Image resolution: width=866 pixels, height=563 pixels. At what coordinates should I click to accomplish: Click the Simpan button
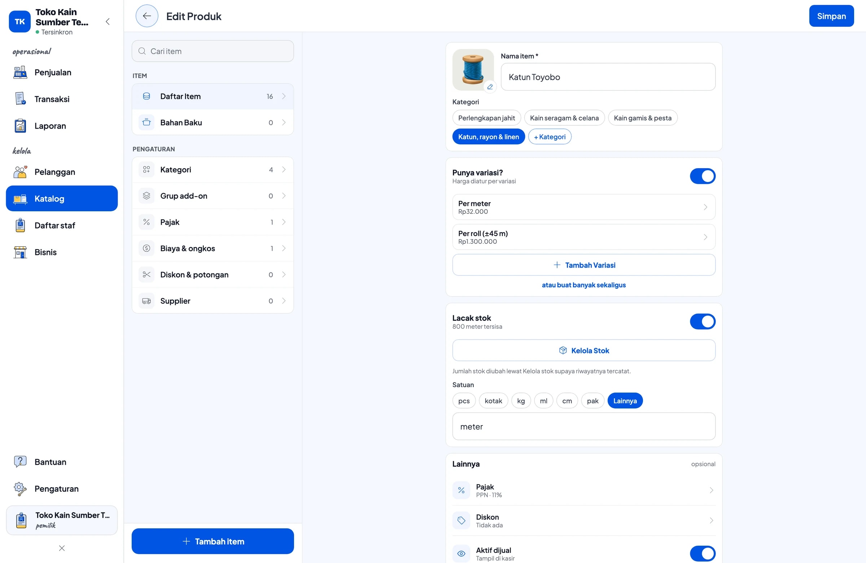831,16
